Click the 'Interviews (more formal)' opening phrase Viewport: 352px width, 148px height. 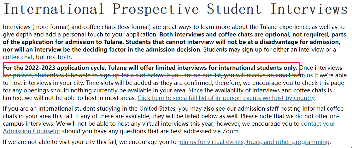point(36,28)
